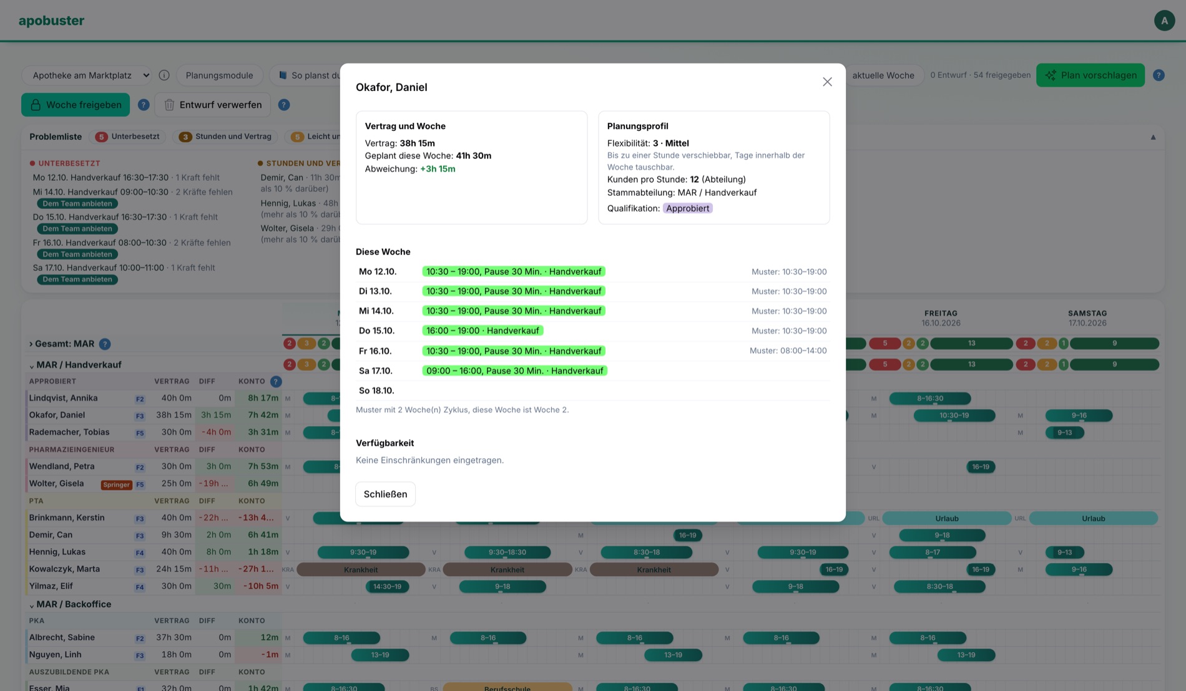Click the Sa 17.10. 09:00–16:00 shift
The height and width of the screenshot is (691, 1186).
[x=514, y=370]
